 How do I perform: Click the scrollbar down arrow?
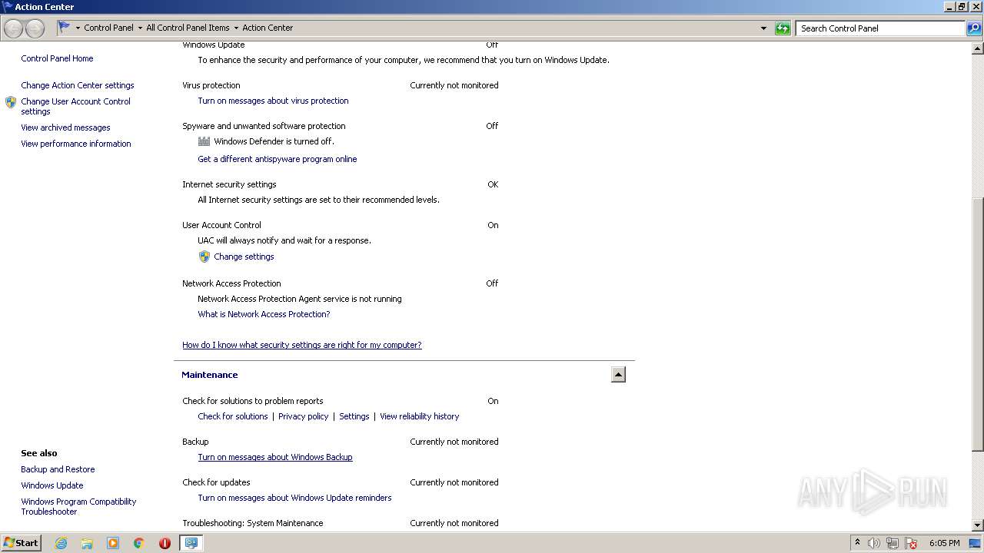tap(978, 525)
